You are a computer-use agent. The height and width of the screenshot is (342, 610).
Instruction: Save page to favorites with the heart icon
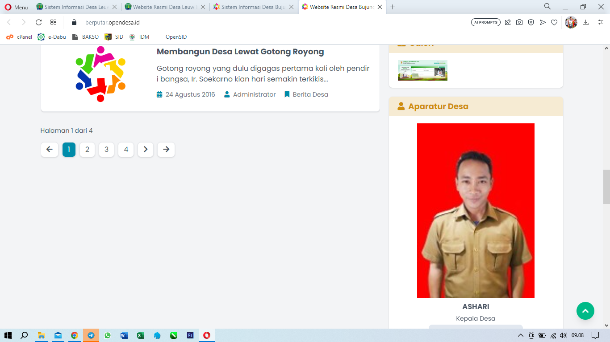pyautogui.click(x=554, y=22)
